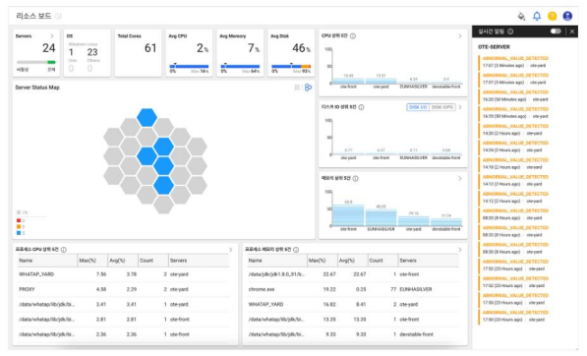The image size is (587, 356).
Task: Click the Linux count 23 in OS card
Action: pyautogui.click(x=92, y=52)
